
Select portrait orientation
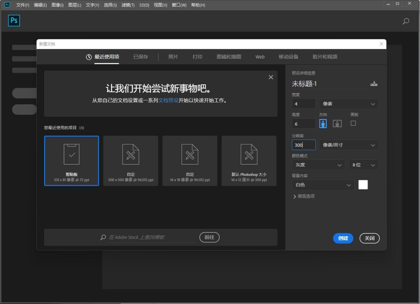(323, 124)
